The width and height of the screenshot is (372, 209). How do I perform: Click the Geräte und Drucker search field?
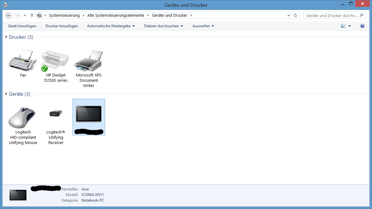click(335, 15)
